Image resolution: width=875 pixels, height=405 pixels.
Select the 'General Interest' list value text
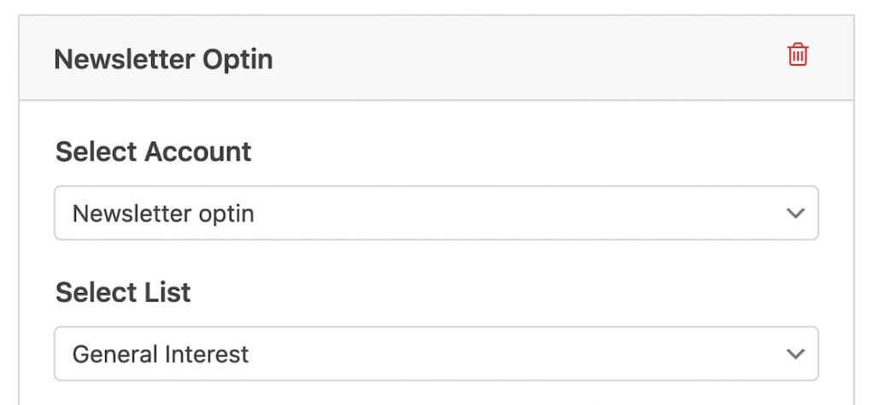[x=161, y=353]
